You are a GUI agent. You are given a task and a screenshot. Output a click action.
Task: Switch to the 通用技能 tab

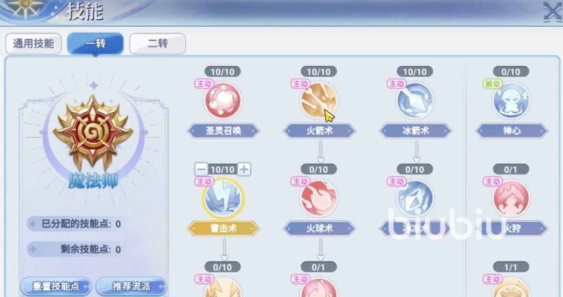coord(33,44)
